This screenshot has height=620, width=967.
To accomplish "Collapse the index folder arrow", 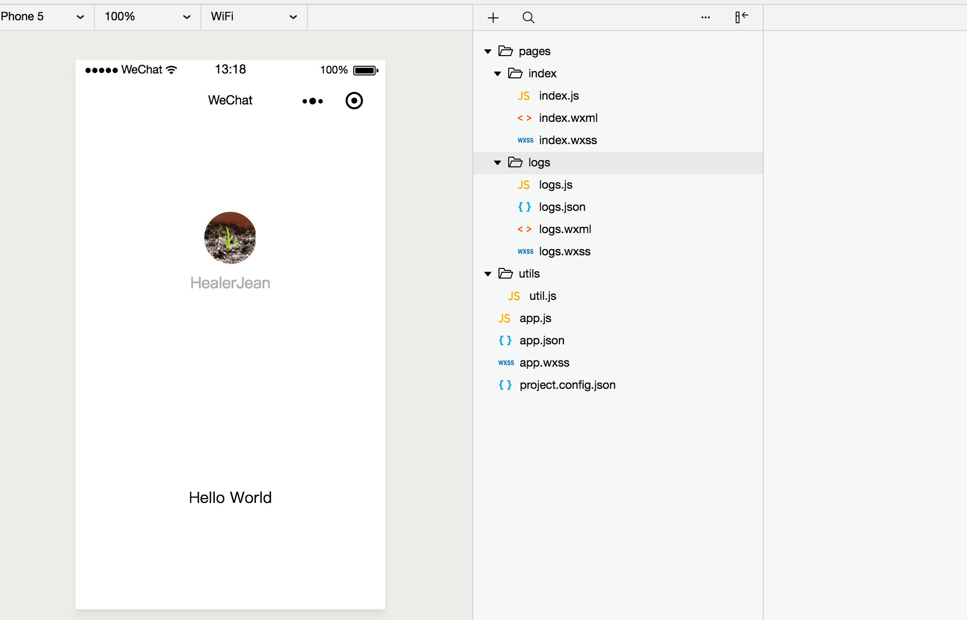I will click(498, 74).
